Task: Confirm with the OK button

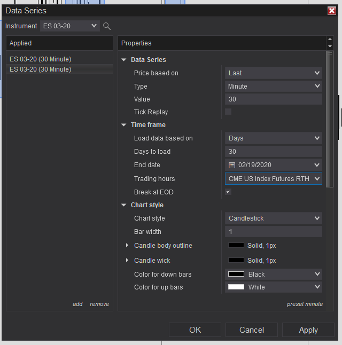Action: tap(195, 330)
